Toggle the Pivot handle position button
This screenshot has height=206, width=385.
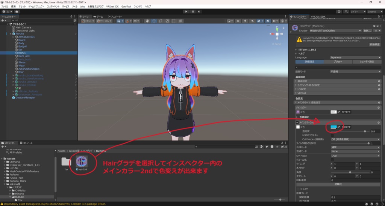[88, 21]
